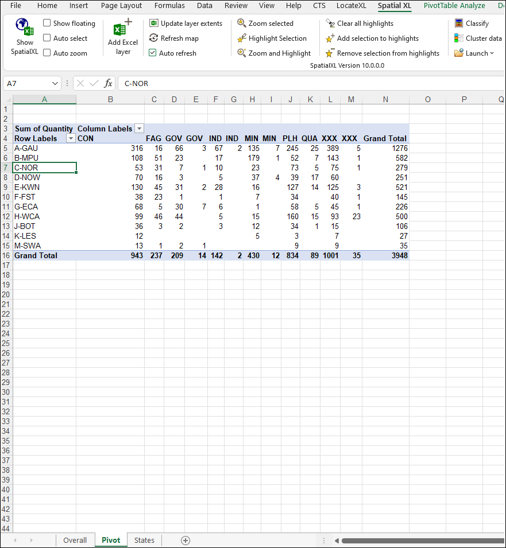The width and height of the screenshot is (506, 548).
Task: Click the Refresh map icon
Action: pyautogui.click(x=154, y=38)
